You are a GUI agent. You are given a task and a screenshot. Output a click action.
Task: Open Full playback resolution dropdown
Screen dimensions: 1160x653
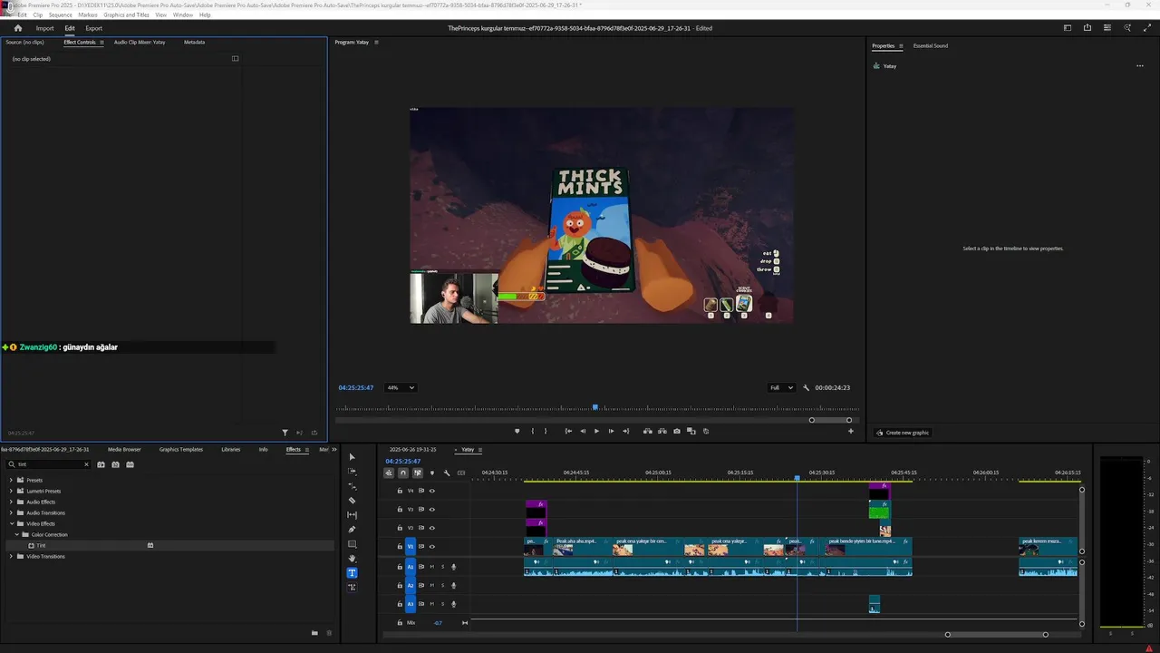point(781,388)
